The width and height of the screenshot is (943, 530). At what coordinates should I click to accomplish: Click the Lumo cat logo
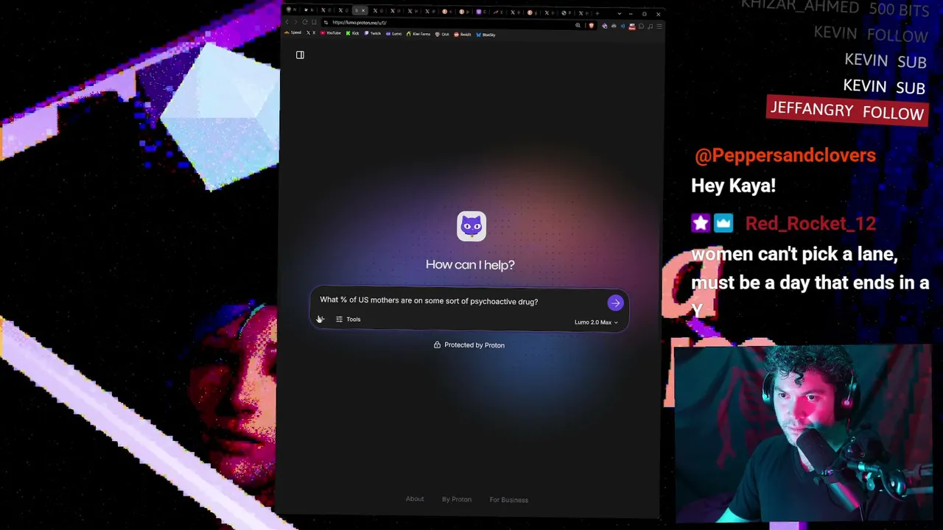[x=471, y=227]
